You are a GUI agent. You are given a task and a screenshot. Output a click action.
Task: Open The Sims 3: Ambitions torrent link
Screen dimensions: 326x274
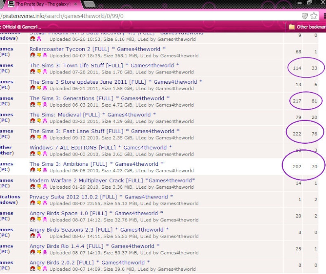click(x=97, y=164)
